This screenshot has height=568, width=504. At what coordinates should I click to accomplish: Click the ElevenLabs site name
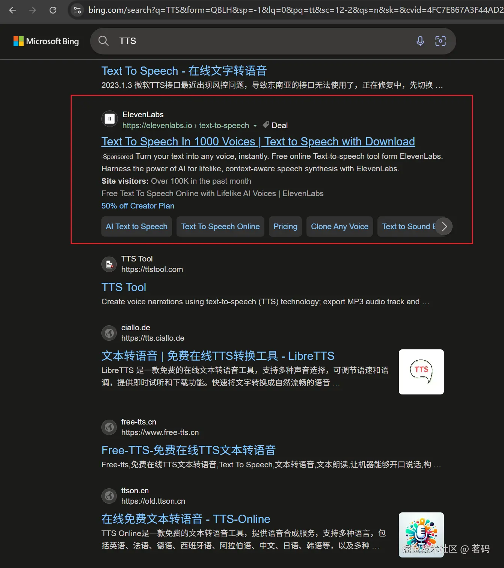pyautogui.click(x=143, y=115)
